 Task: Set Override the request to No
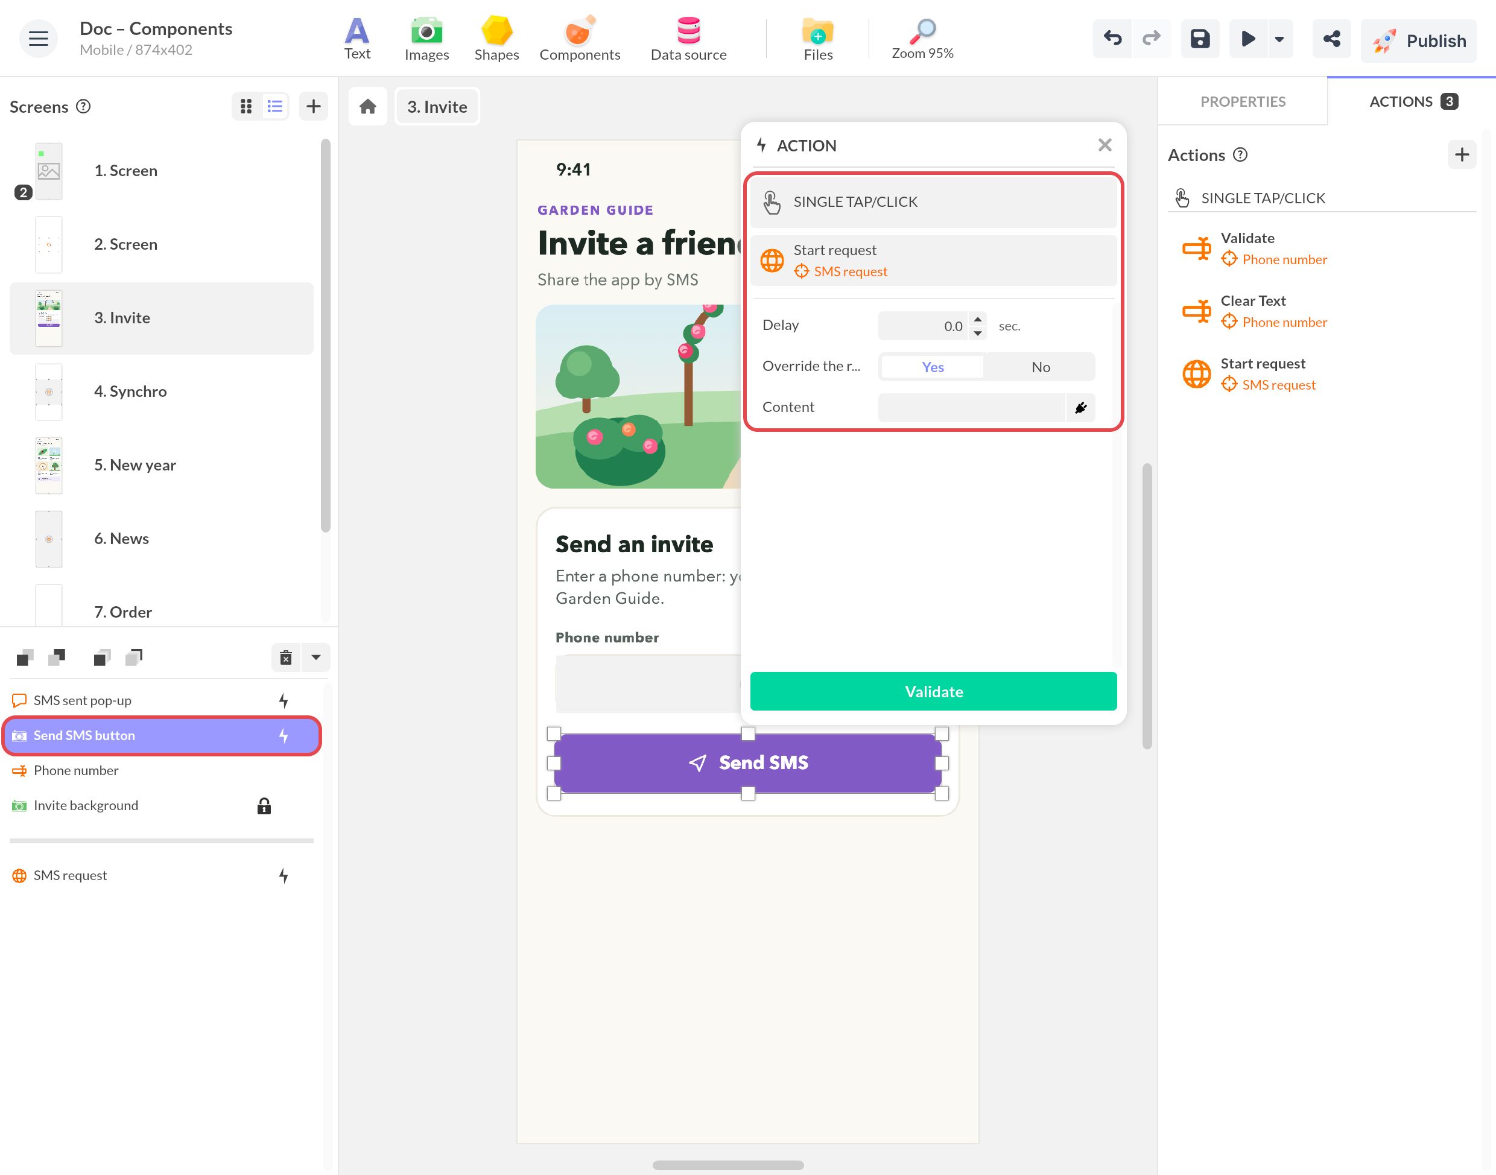point(1041,367)
